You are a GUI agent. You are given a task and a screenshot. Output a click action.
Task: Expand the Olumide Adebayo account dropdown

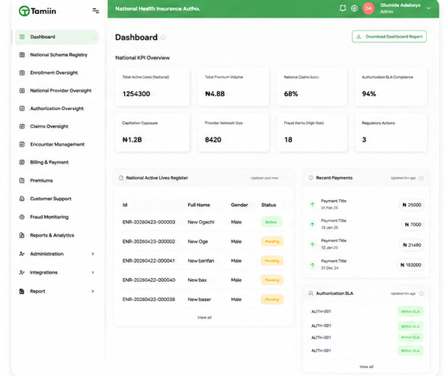click(429, 8)
